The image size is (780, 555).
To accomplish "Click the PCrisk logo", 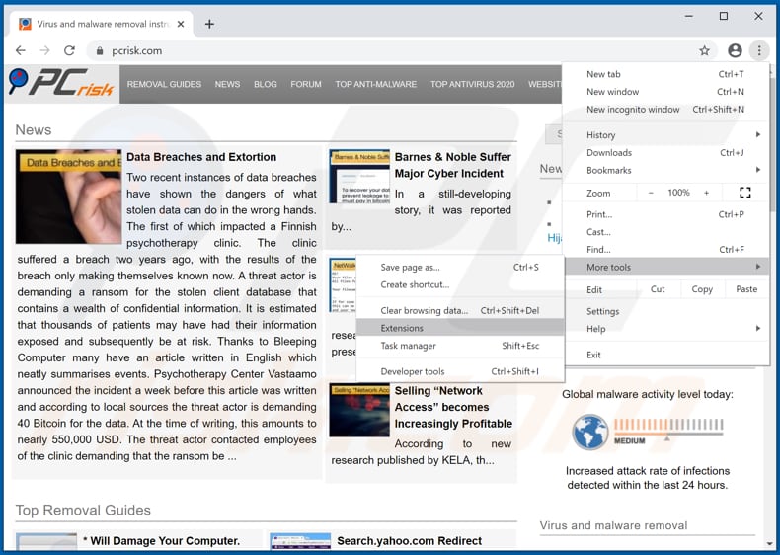I will pos(61,85).
